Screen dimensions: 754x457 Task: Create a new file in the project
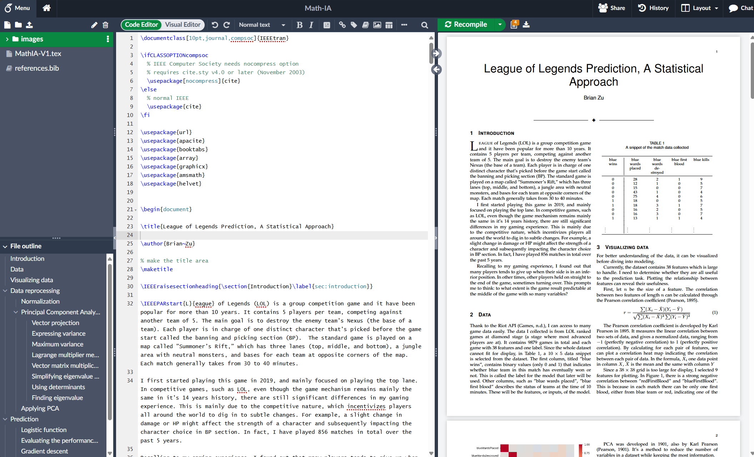[x=7, y=25]
